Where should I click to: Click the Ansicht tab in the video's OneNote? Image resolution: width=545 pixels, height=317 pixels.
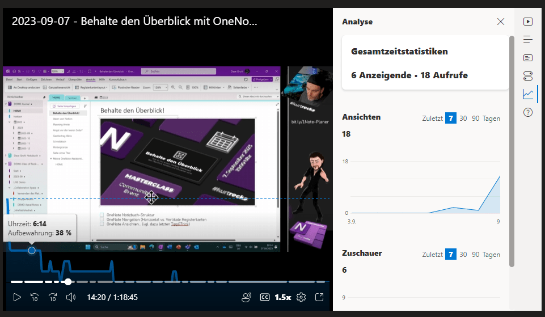click(91, 79)
